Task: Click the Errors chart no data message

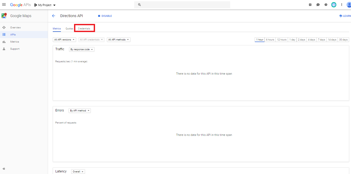Action: coord(204,135)
